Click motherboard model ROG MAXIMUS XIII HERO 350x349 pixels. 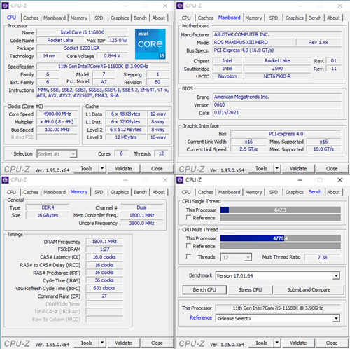click(x=253, y=43)
